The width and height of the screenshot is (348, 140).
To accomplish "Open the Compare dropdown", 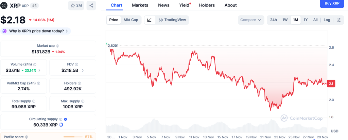I will pos(251,20).
